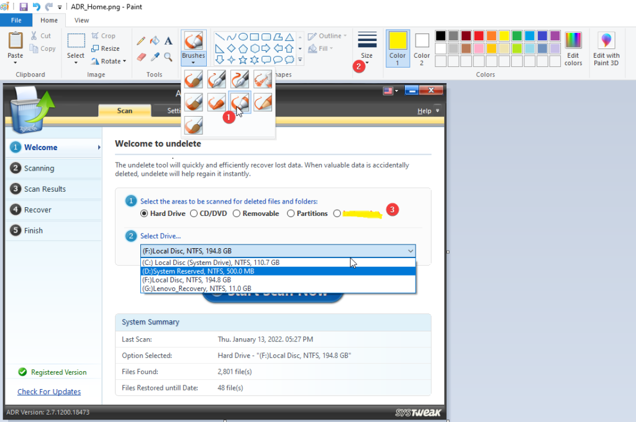Switch to the View ribbon tab

(81, 20)
